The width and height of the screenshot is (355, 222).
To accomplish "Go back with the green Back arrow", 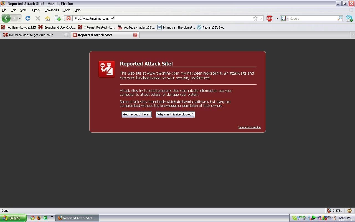I will pyautogui.click(x=6, y=18).
